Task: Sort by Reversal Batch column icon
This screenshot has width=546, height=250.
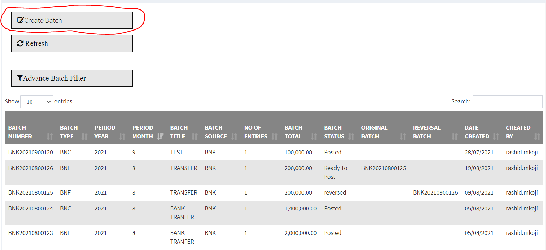Action: pos(455,136)
